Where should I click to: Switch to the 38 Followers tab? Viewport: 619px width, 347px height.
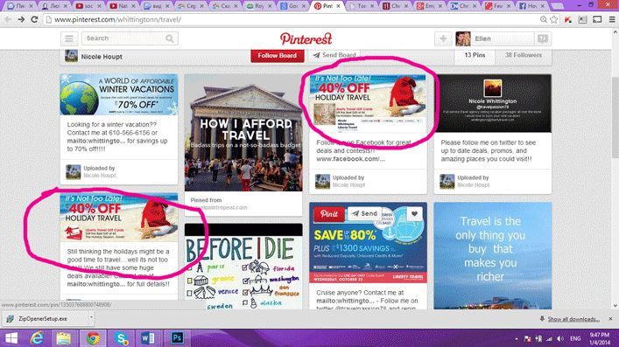524,55
